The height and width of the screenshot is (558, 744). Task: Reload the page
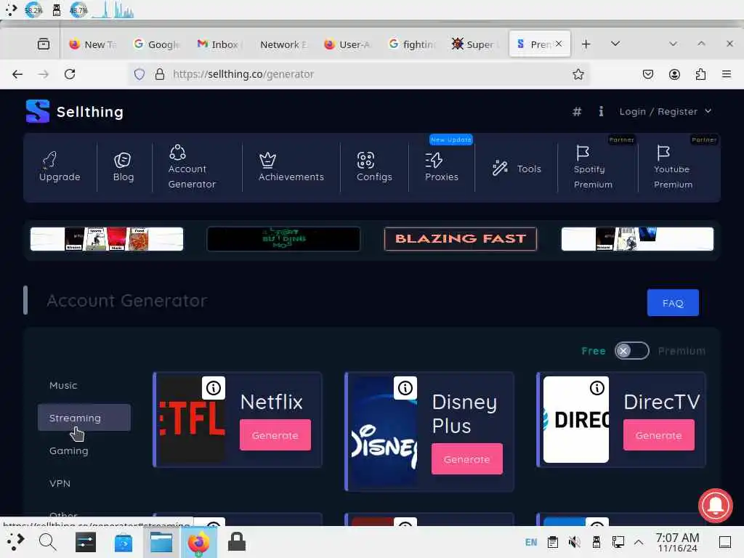click(x=70, y=74)
